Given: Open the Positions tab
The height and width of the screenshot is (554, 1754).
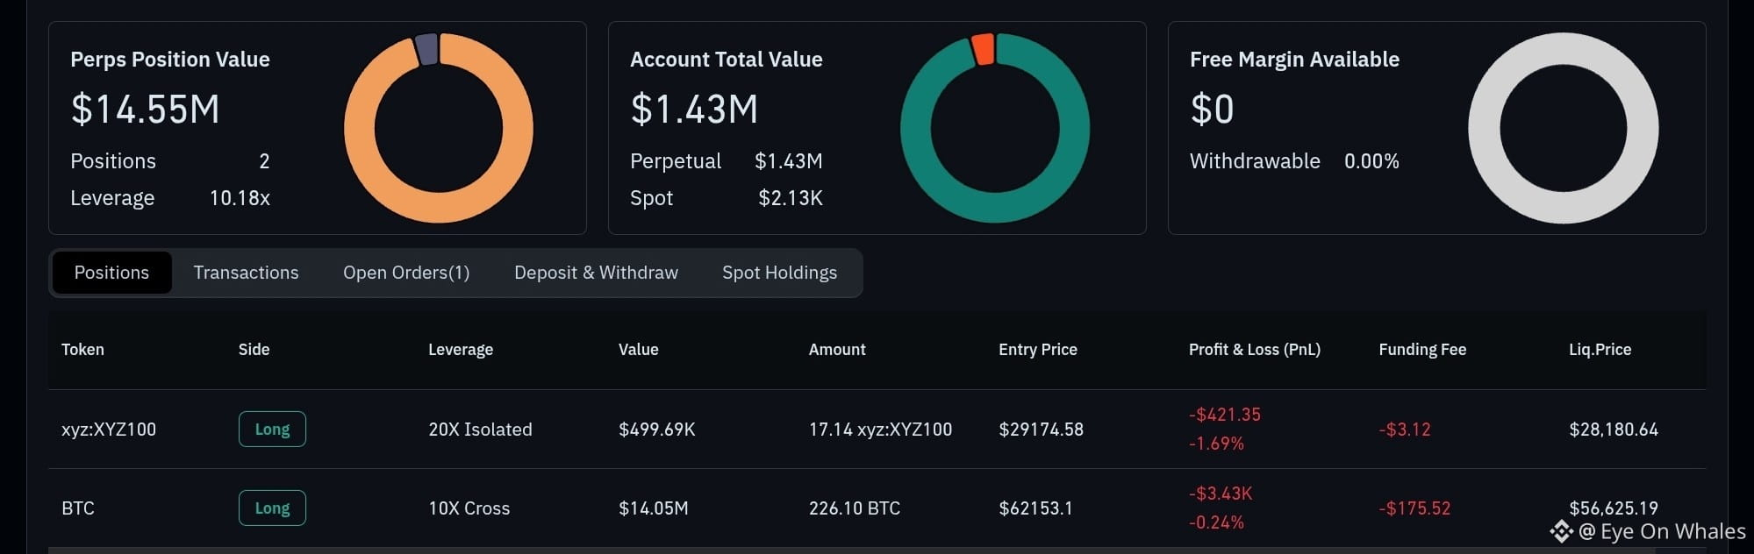Looking at the screenshot, I should [111, 273].
